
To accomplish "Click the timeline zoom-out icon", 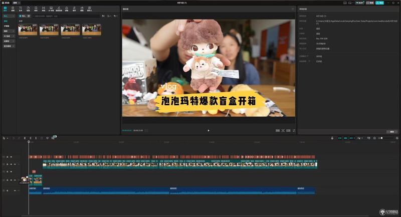I will [374, 138].
